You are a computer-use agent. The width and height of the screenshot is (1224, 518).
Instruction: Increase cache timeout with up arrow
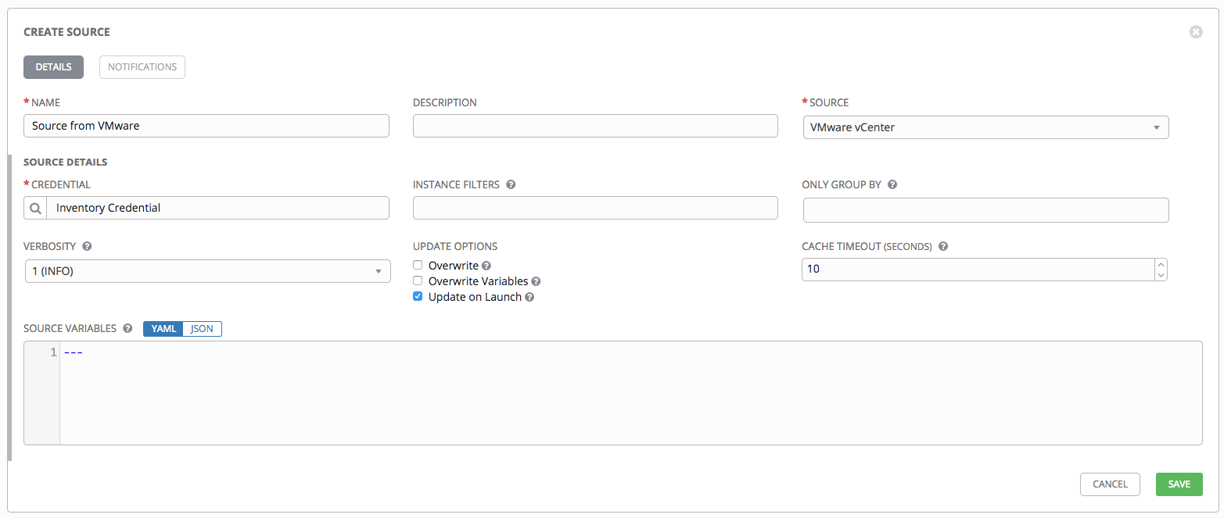(1161, 264)
